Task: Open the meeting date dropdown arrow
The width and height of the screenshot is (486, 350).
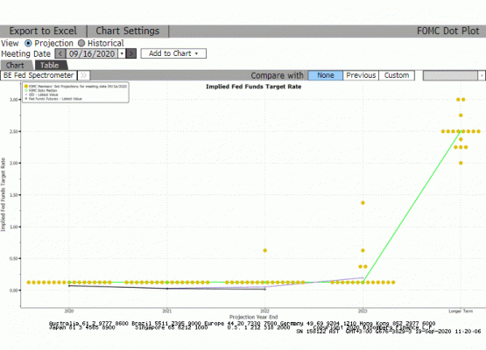Action: tap(122, 53)
